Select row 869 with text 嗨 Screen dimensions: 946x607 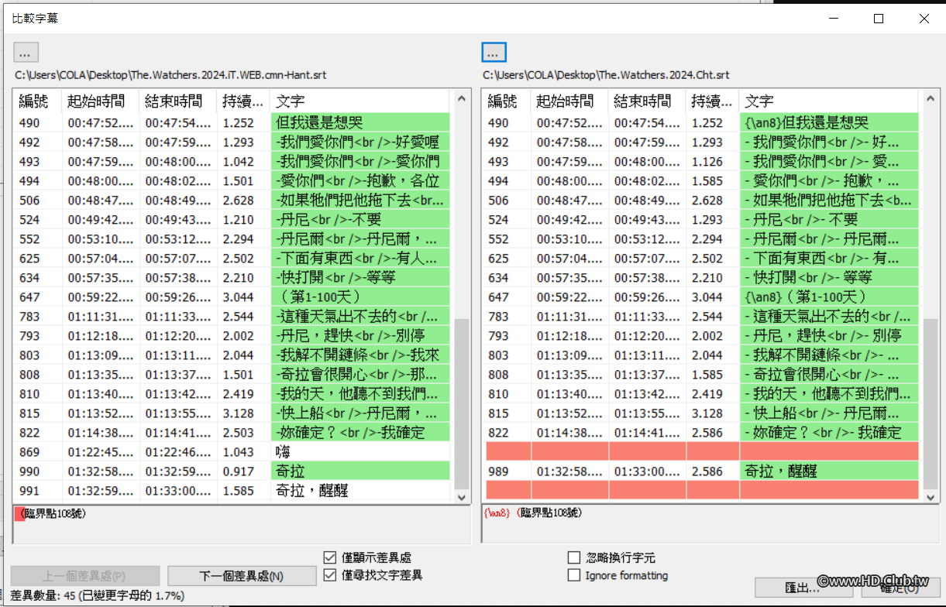(x=232, y=451)
